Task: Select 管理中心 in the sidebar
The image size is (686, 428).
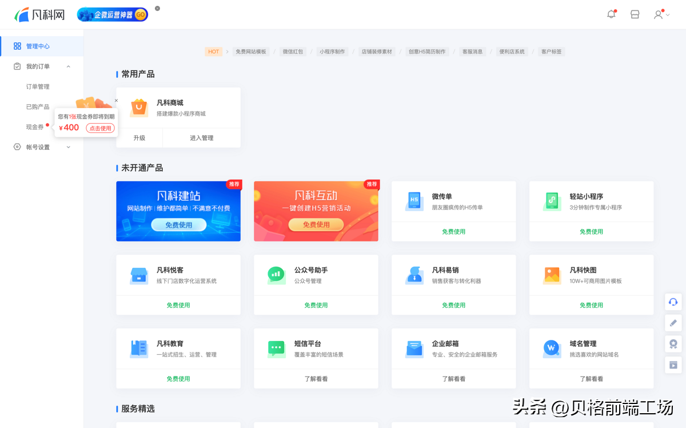Action: pyautogui.click(x=42, y=46)
